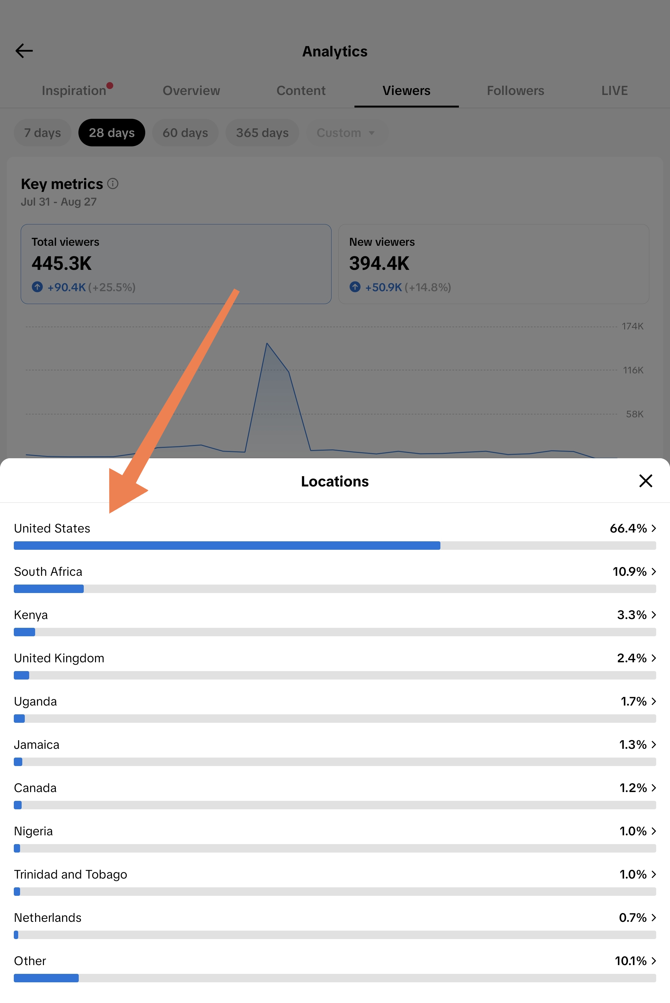Image resolution: width=670 pixels, height=1003 pixels.
Task: Select the 60 days range
Action: (185, 133)
